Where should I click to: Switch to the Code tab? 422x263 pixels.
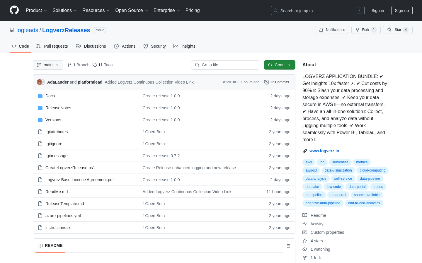point(21,46)
